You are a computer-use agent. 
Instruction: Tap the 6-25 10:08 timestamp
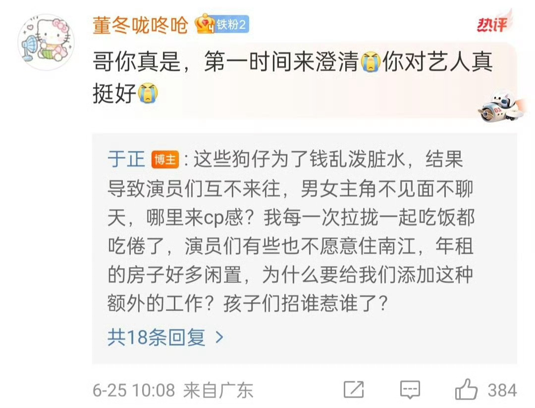pyautogui.click(x=134, y=390)
